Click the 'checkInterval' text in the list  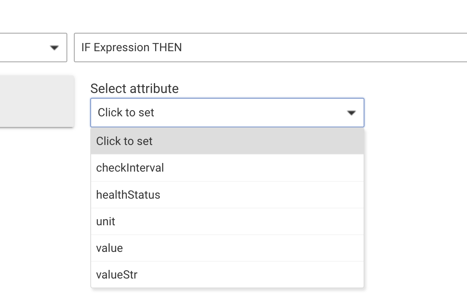[130, 168]
